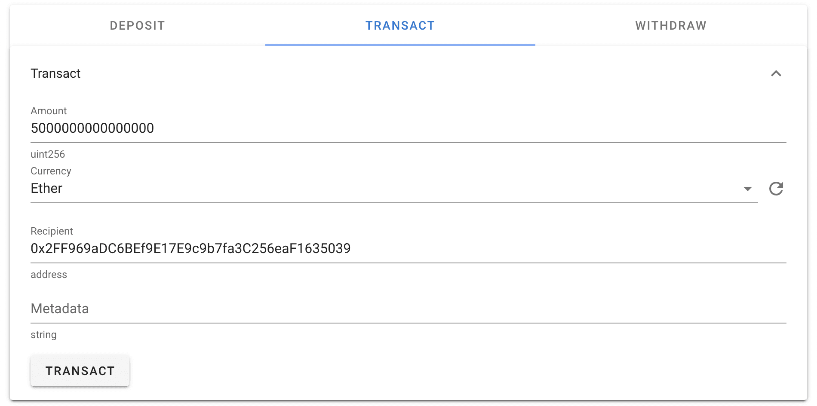The image size is (817, 406).
Task: Switch to the WITHDRAW tab
Action: [670, 25]
